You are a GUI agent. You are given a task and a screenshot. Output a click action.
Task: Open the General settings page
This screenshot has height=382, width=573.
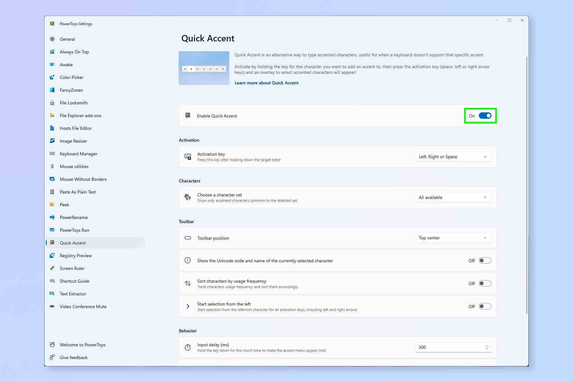[x=95, y=39]
